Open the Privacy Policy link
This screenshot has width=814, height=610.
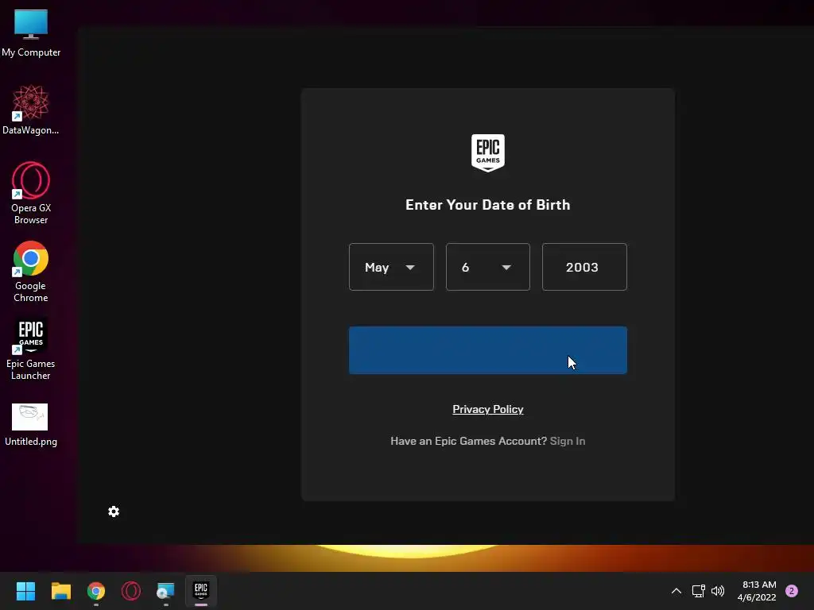[487, 409]
